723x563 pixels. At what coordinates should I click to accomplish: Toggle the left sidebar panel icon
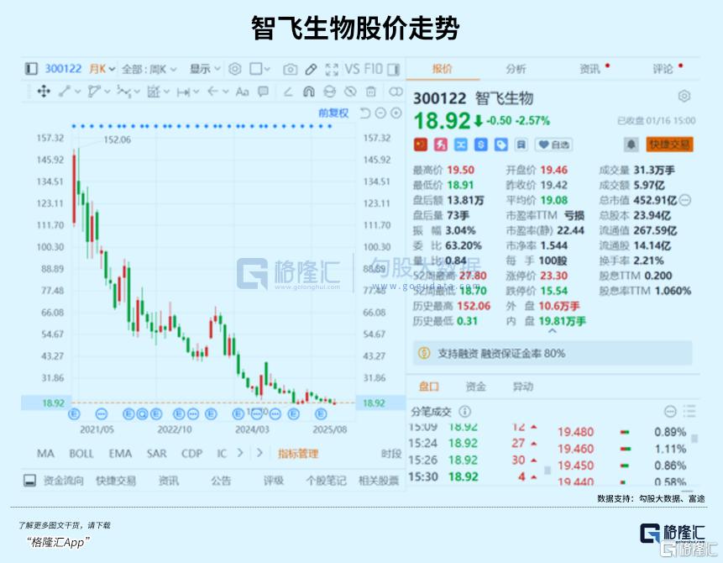(x=30, y=69)
